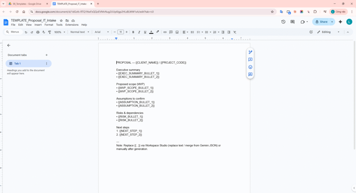
Task: Expand the Normal text style dropdown
Action: 79,32
